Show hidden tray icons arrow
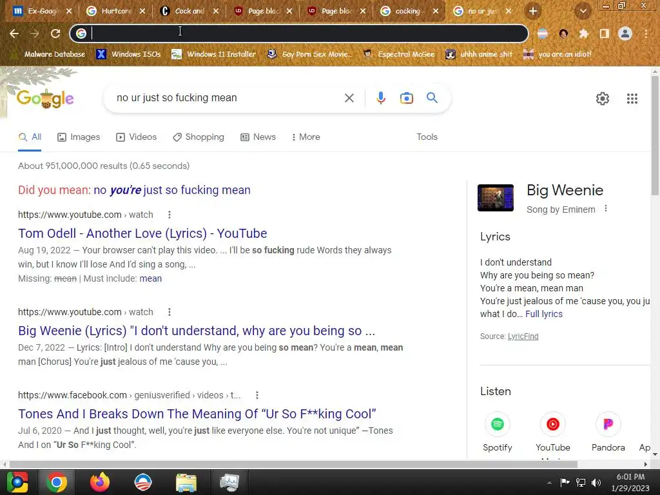This screenshot has width=660, height=495. click(x=549, y=483)
